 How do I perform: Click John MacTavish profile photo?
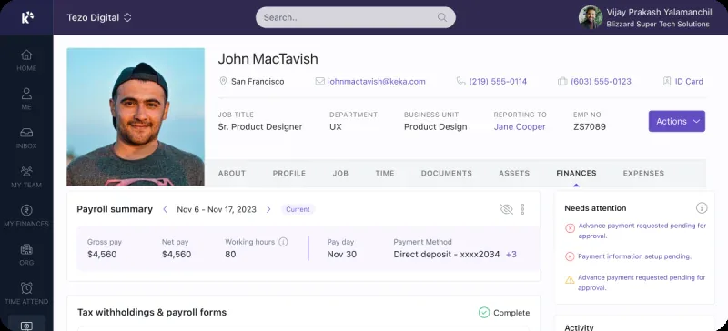[x=136, y=117]
